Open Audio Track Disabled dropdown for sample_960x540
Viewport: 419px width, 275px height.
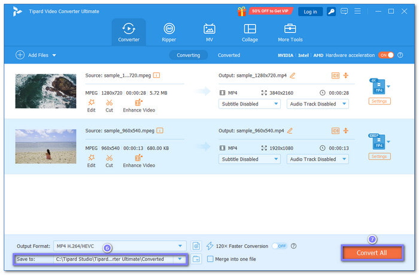[x=318, y=159]
